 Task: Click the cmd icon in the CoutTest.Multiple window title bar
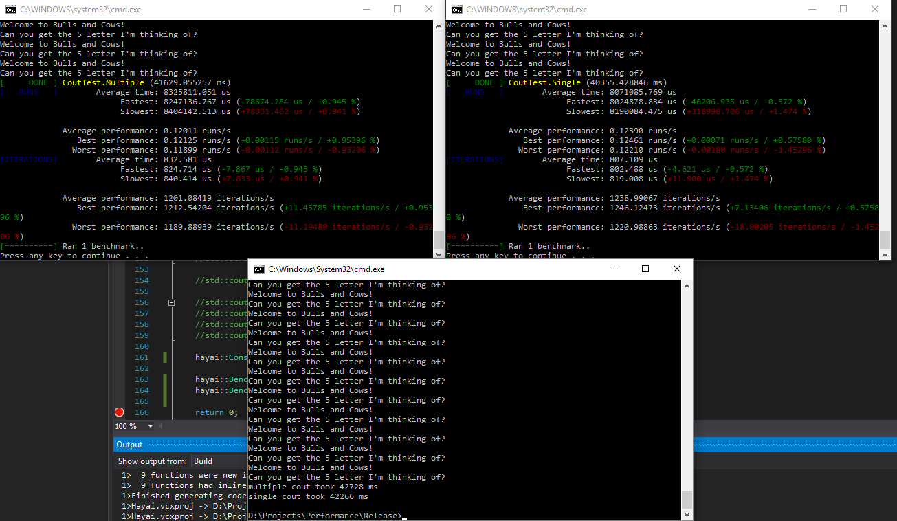point(11,10)
